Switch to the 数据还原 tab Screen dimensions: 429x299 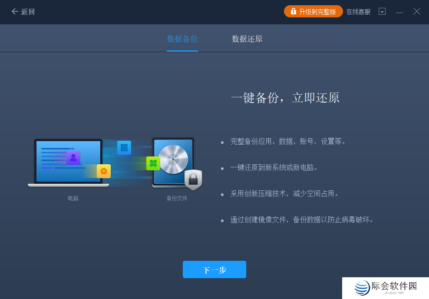pos(247,38)
